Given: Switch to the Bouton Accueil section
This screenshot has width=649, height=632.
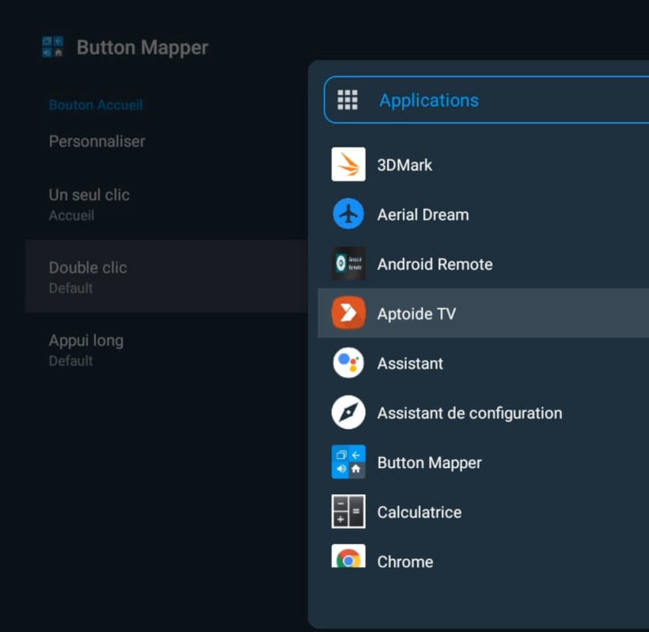Looking at the screenshot, I should tap(96, 105).
